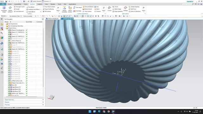Screen dimensions: 203x114
Task: Uncheck the Offset Surface (24) feature
Action: click(x=9, y=81)
